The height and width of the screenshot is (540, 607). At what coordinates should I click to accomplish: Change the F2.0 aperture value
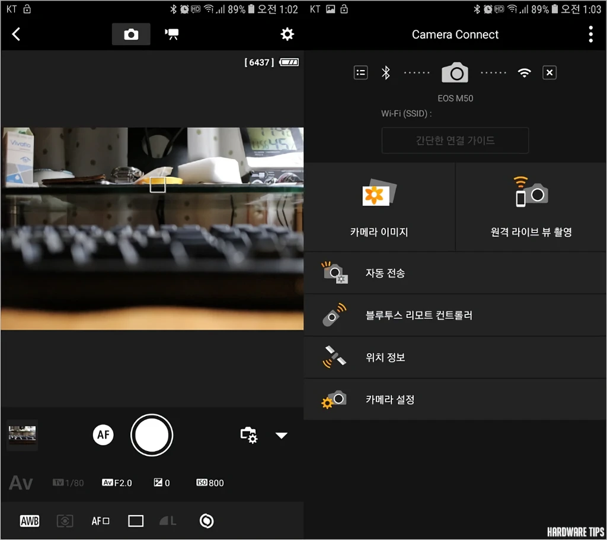[x=117, y=483]
